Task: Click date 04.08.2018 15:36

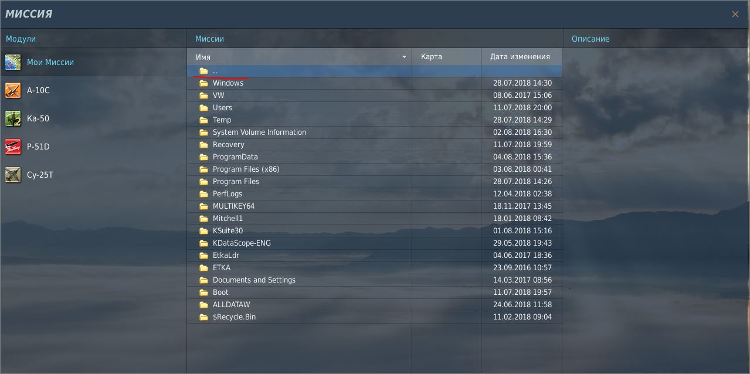Action: tap(522, 157)
